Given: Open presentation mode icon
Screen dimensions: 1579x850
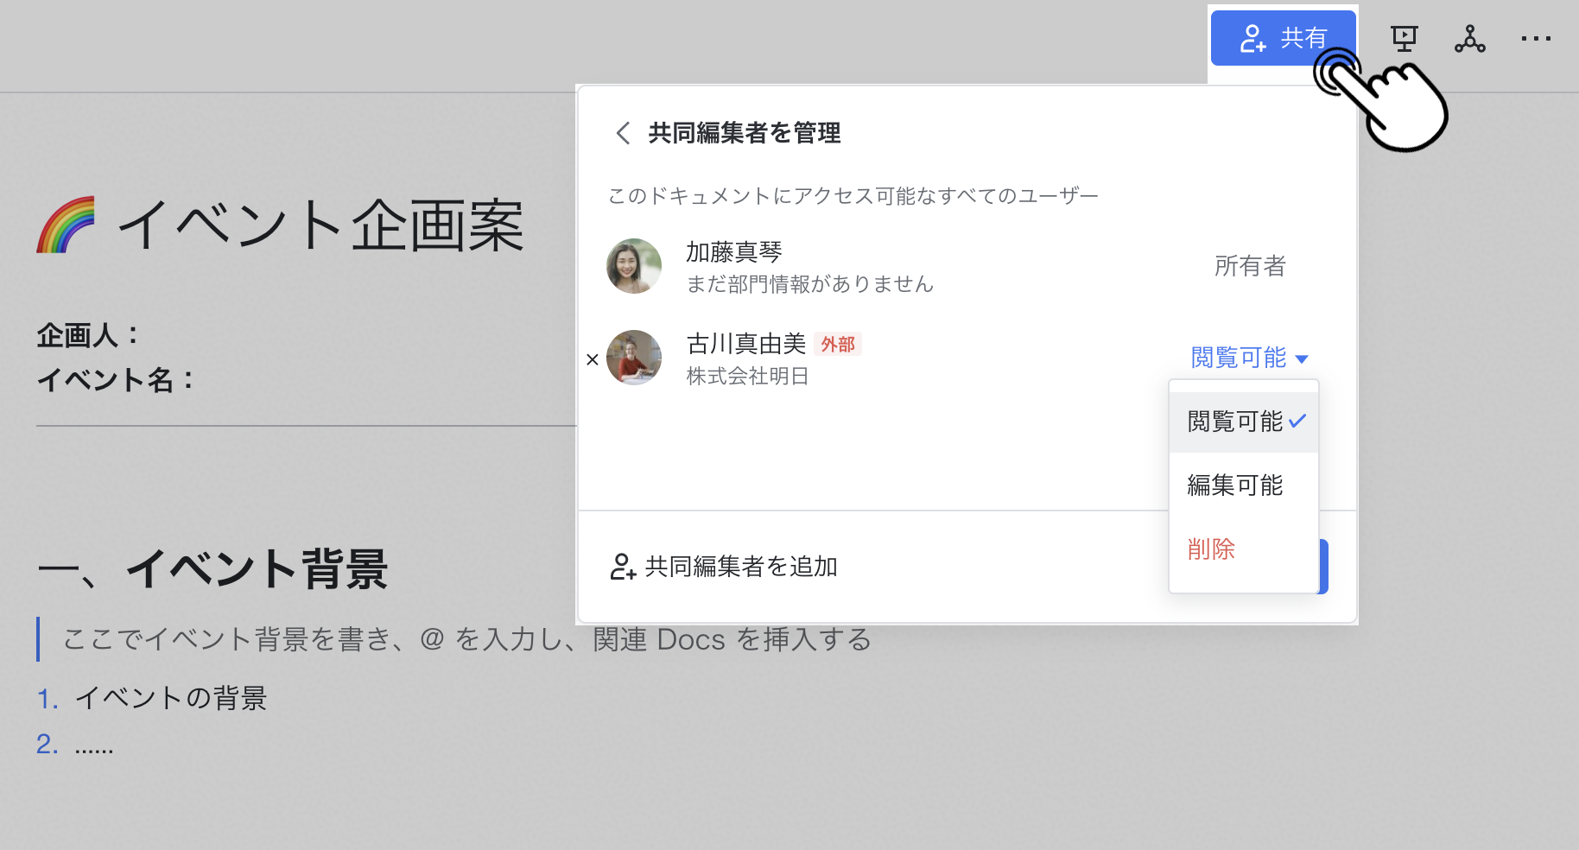Looking at the screenshot, I should pyautogui.click(x=1404, y=39).
